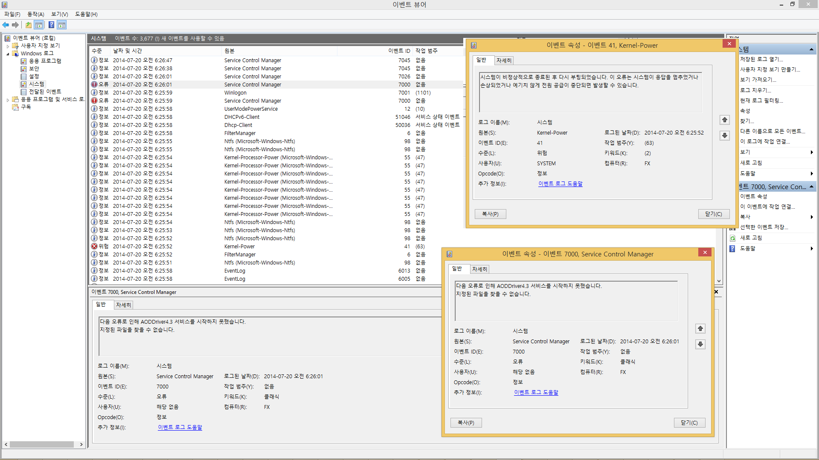Click the Windows 로그 folder icon
The width and height of the screenshot is (819, 460).
pyautogui.click(x=16, y=53)
